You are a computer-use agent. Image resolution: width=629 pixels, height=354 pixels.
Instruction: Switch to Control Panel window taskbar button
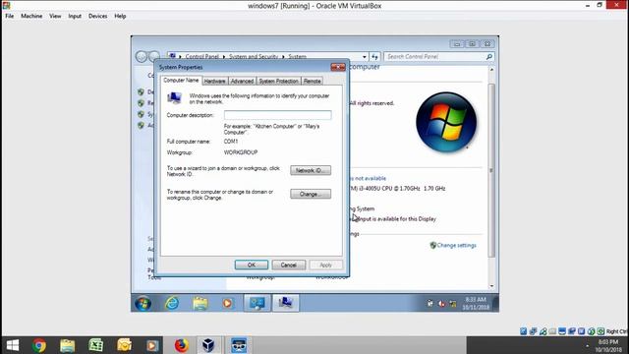pos(257,303)
